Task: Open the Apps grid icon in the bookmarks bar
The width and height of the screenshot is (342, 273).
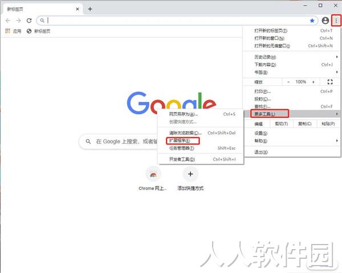Action: point(7,31)
